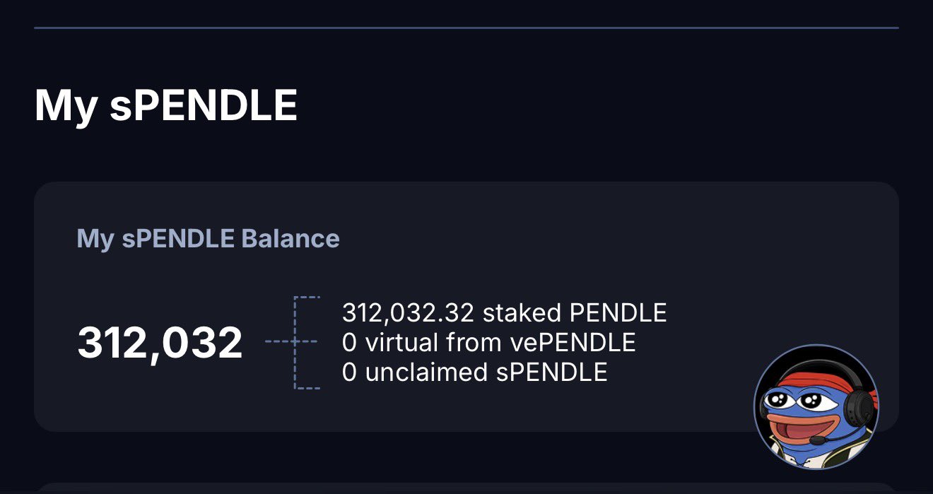
Task: Click the frog avatar's headset microphone
Action: pyautogui.click(x=819, y=440)
